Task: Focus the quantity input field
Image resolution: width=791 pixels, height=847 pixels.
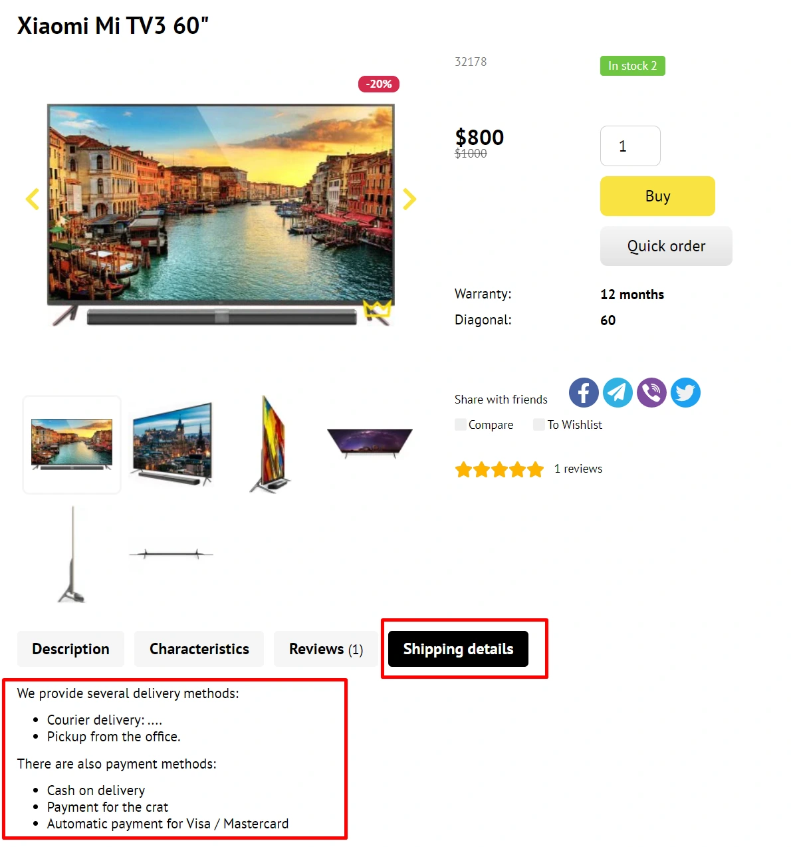Action: (x=630, y=146)
